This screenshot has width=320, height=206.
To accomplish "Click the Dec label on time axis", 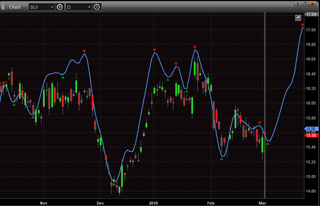I will (x=100, y=203).
